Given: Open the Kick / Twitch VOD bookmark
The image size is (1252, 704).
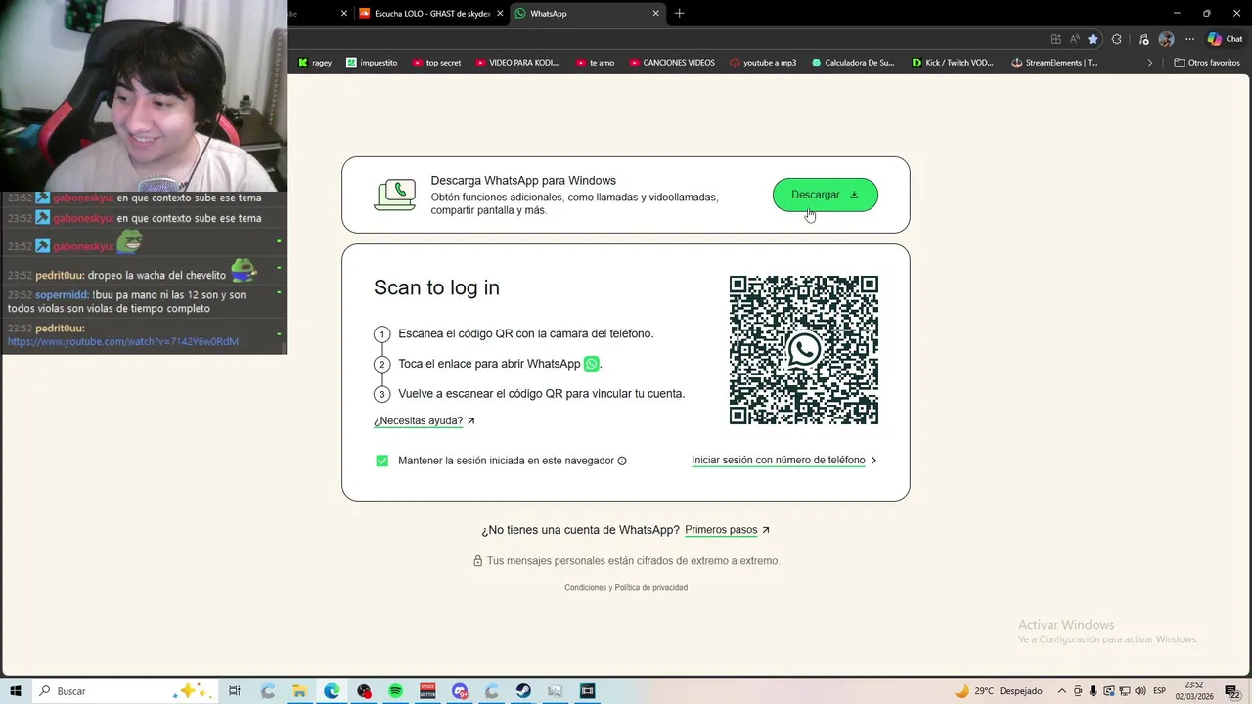Looking at the screenshot, I should point(952,63).
